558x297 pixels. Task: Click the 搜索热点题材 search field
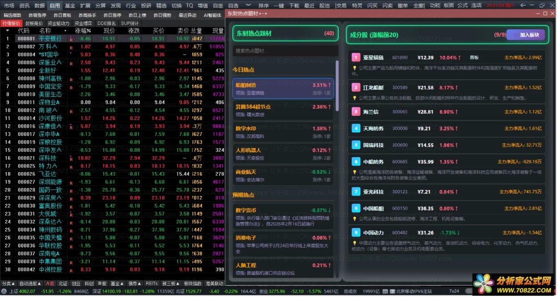pos(285,51)
